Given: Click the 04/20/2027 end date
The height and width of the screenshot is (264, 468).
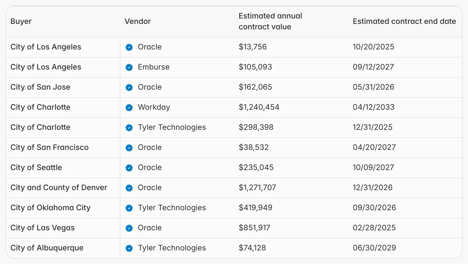Looking at the screenshot, I should [374, 147].
